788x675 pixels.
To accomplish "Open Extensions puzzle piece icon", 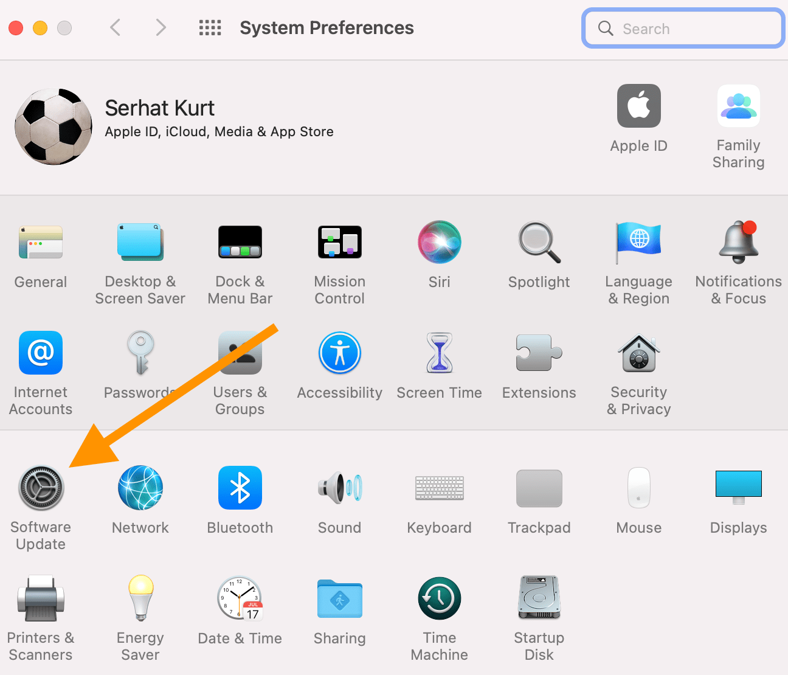I will click(539, 353).
